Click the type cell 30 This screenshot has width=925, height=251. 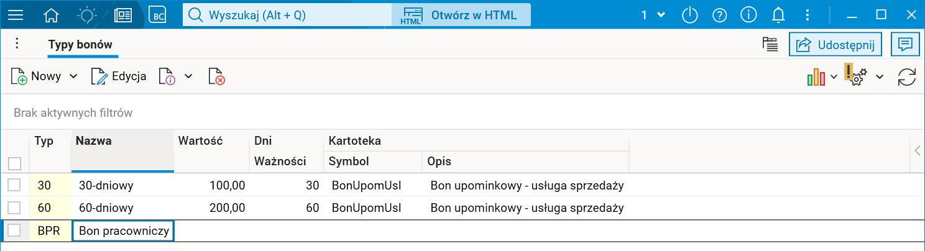tap(50, 185)
